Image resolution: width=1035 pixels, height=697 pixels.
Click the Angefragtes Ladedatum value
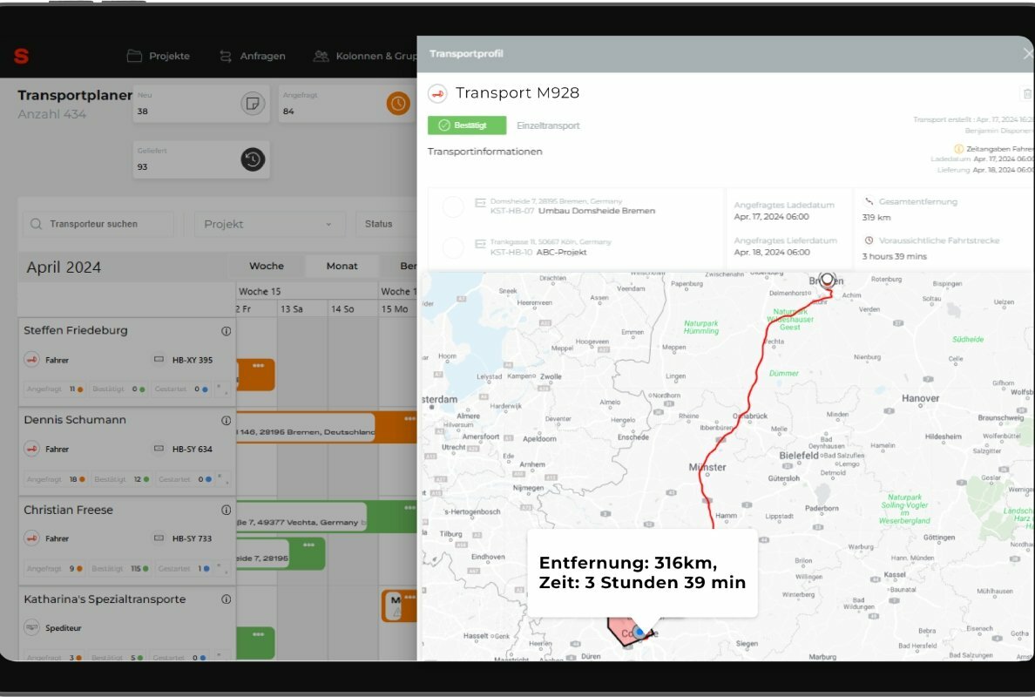pyautogui.click(x=771, y=216)
